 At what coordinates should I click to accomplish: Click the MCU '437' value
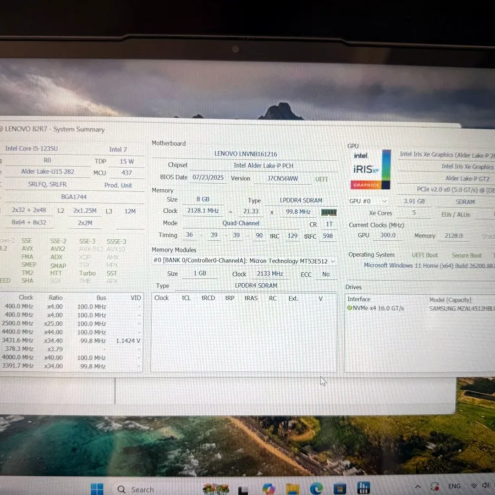point(127,173)
